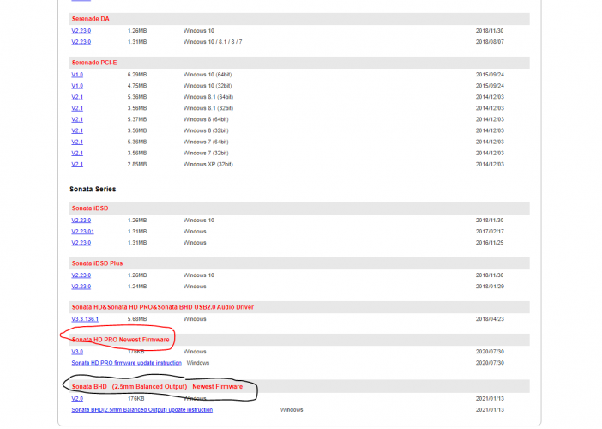The width and height of the screenshot is (602, 429).
Task: Select the 4.75MB file size text
Action: pyautogui.click(x=137, y=86)
